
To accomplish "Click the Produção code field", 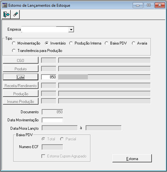I will click(49, 94).
